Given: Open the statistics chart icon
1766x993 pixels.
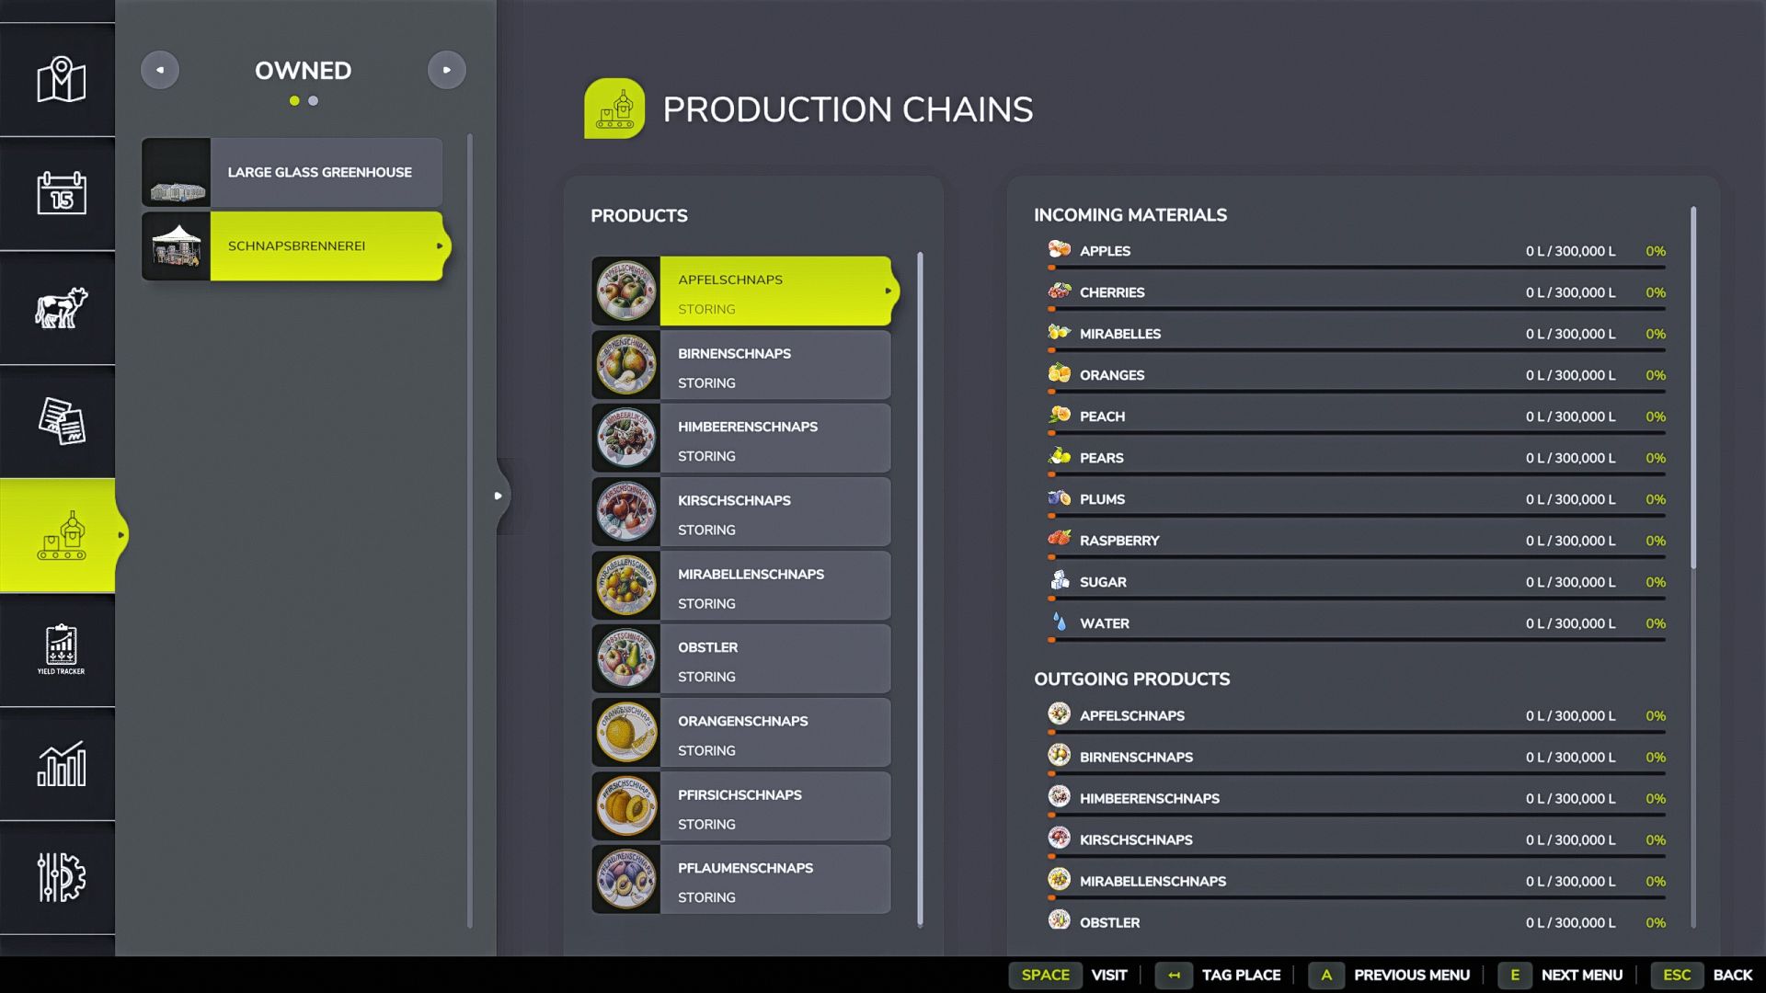Looking at the screenshot, I should (61, 763).
